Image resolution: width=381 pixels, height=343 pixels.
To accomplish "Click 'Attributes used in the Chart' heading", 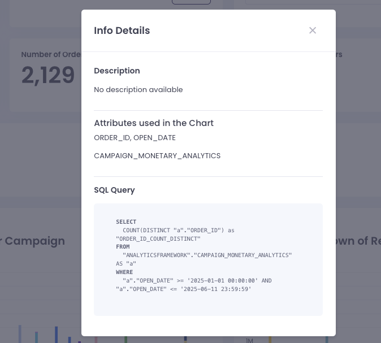I will (x=154, y=123).
